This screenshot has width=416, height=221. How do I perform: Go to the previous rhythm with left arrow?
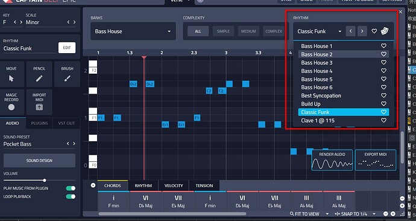tap(350, 31)
